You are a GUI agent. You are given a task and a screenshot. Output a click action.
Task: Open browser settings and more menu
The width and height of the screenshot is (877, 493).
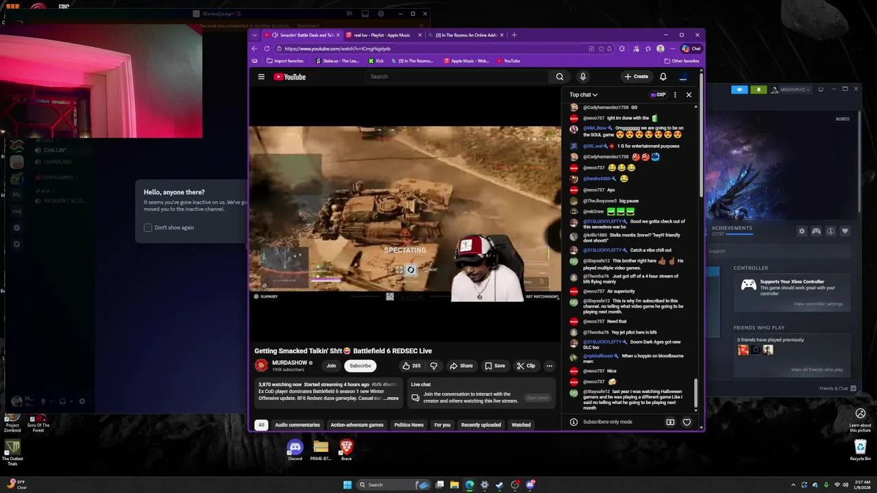coord(671,49)
